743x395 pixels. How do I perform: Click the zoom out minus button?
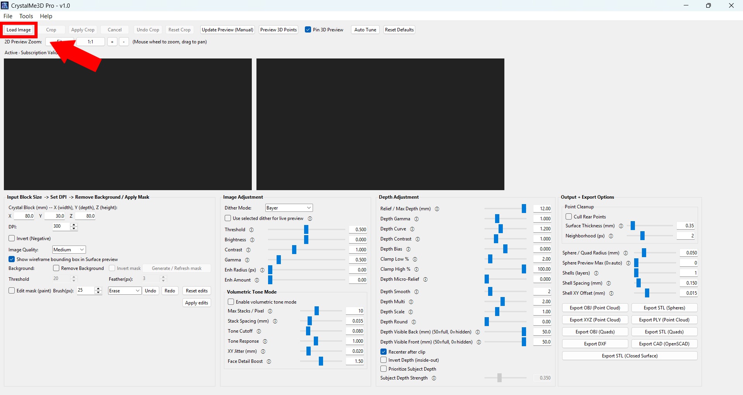tap(124, 42)
